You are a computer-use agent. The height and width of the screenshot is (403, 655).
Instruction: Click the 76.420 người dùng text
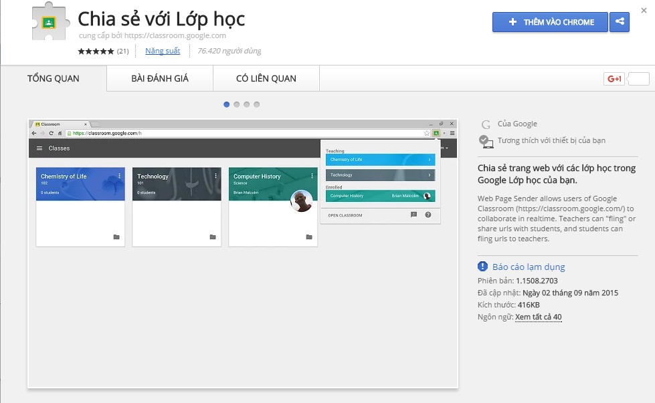point(229,51)
